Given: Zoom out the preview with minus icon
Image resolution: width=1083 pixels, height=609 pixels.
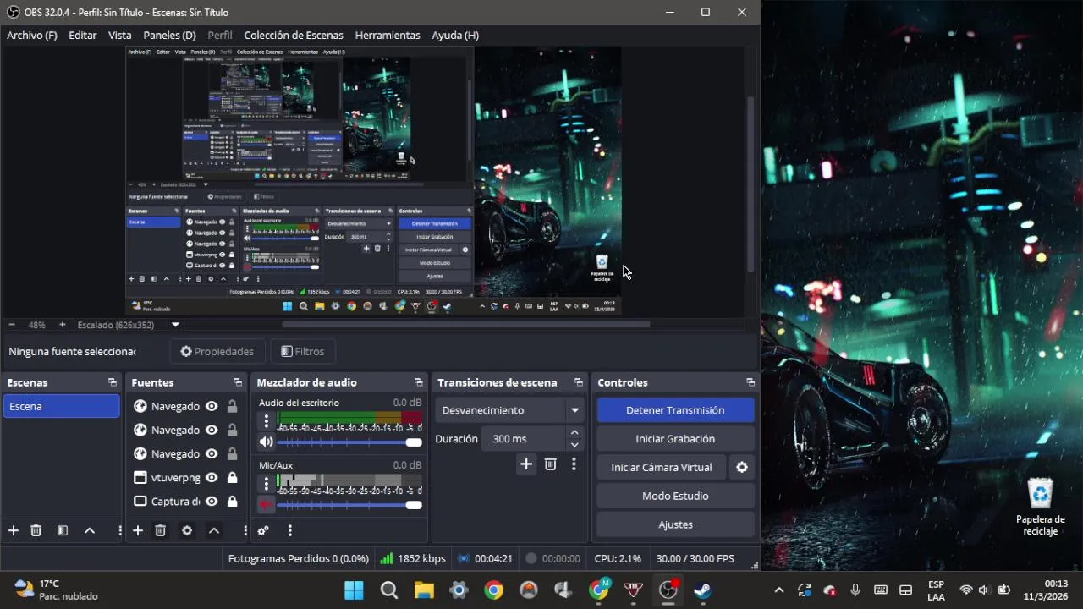Looking at the screenshot, I should [12, 324].
